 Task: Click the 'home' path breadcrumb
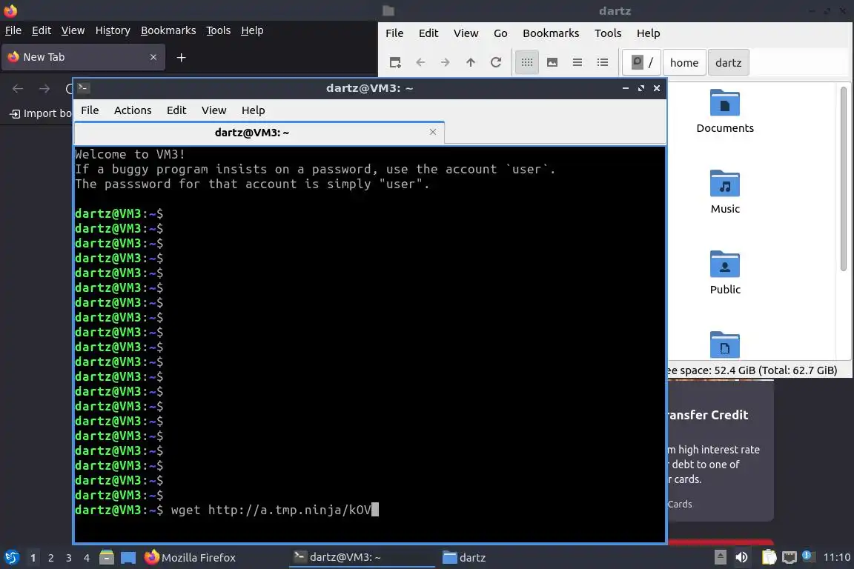tap(684, 63)
